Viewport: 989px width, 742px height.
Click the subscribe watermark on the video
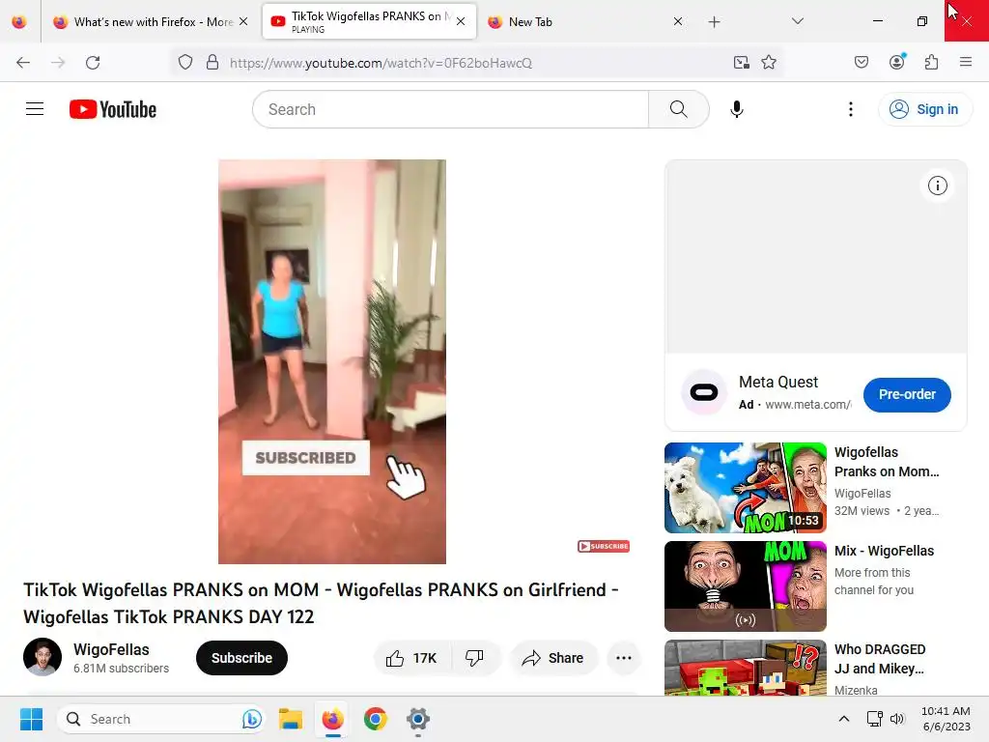(604, 547)
